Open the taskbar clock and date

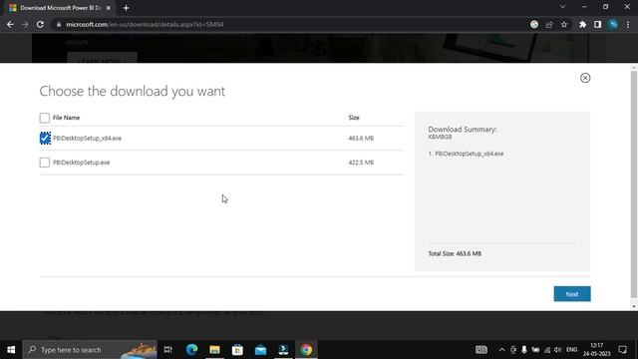point(596,350)
